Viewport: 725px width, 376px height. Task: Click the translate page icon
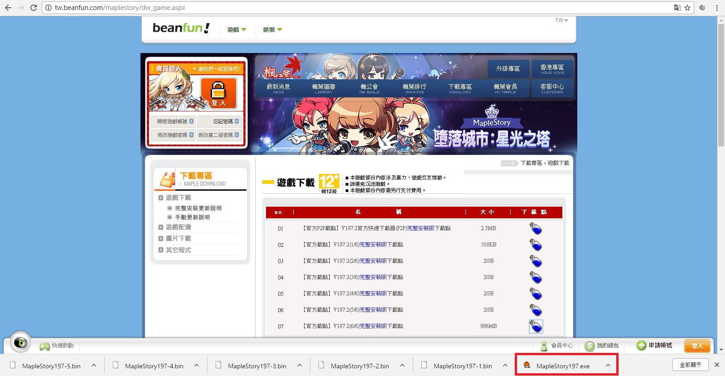pos(677,8)
